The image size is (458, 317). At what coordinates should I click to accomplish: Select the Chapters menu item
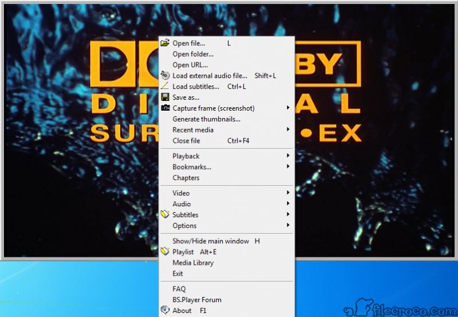(x=186, y=178)
